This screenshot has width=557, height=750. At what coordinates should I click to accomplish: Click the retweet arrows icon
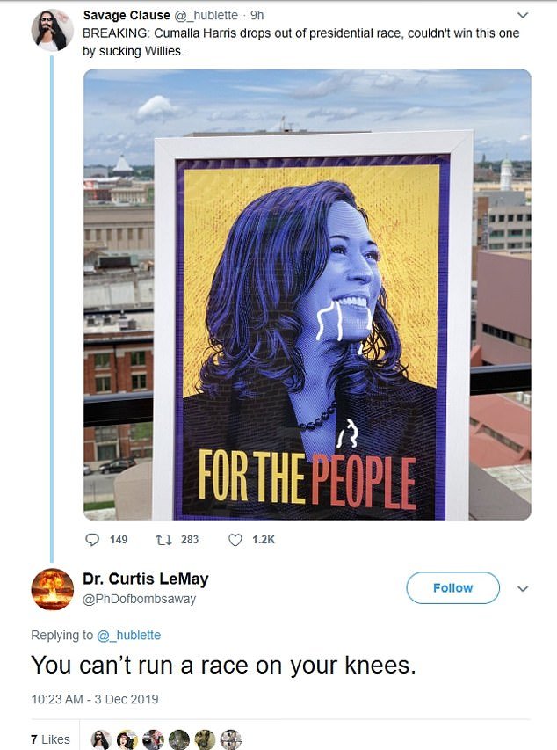(x=163, y=540)
